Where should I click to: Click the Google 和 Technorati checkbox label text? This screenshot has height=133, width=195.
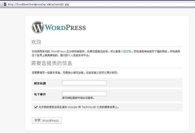point(79,107)
